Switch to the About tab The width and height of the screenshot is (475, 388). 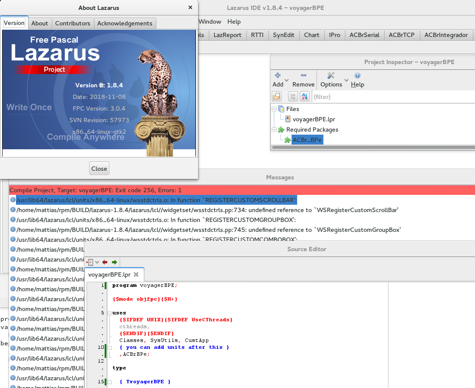coord(40,23)
